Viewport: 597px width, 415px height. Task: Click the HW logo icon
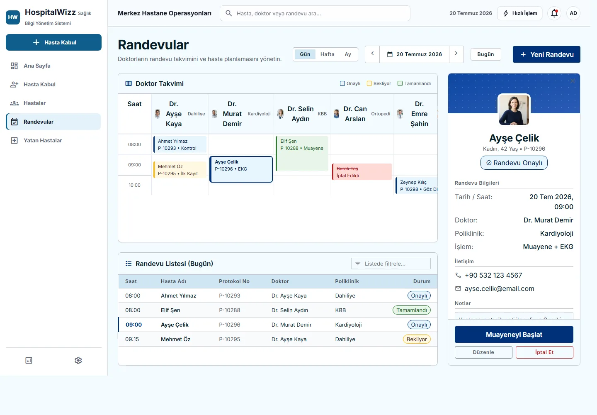[13, 17]
